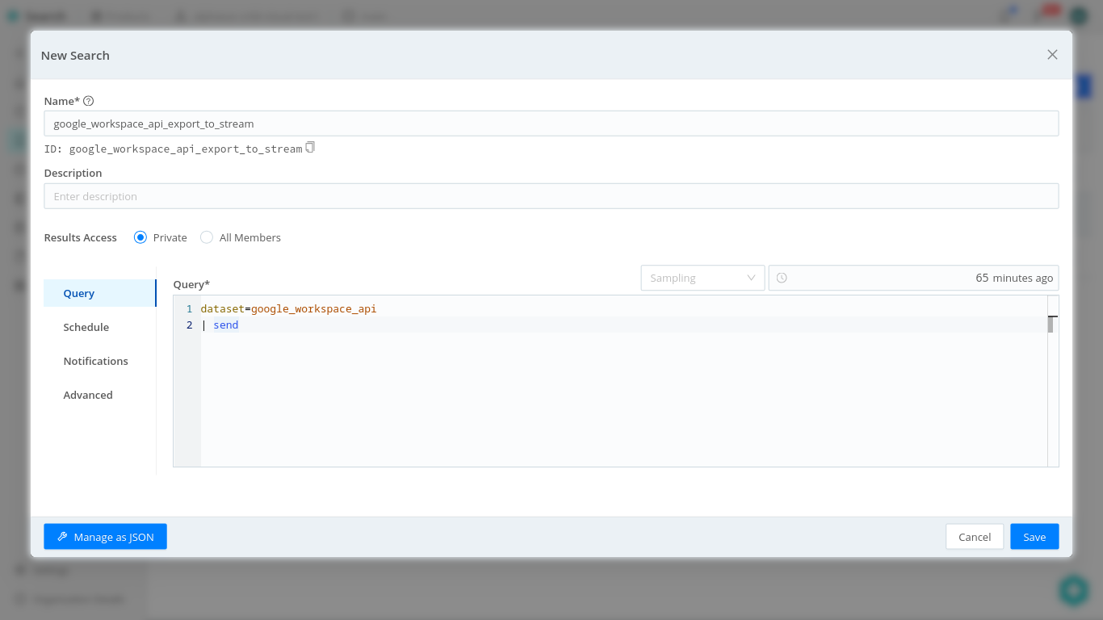Switch to the Advanced tab
This screenshot has width=1103, height=620.
click(87, 395)
